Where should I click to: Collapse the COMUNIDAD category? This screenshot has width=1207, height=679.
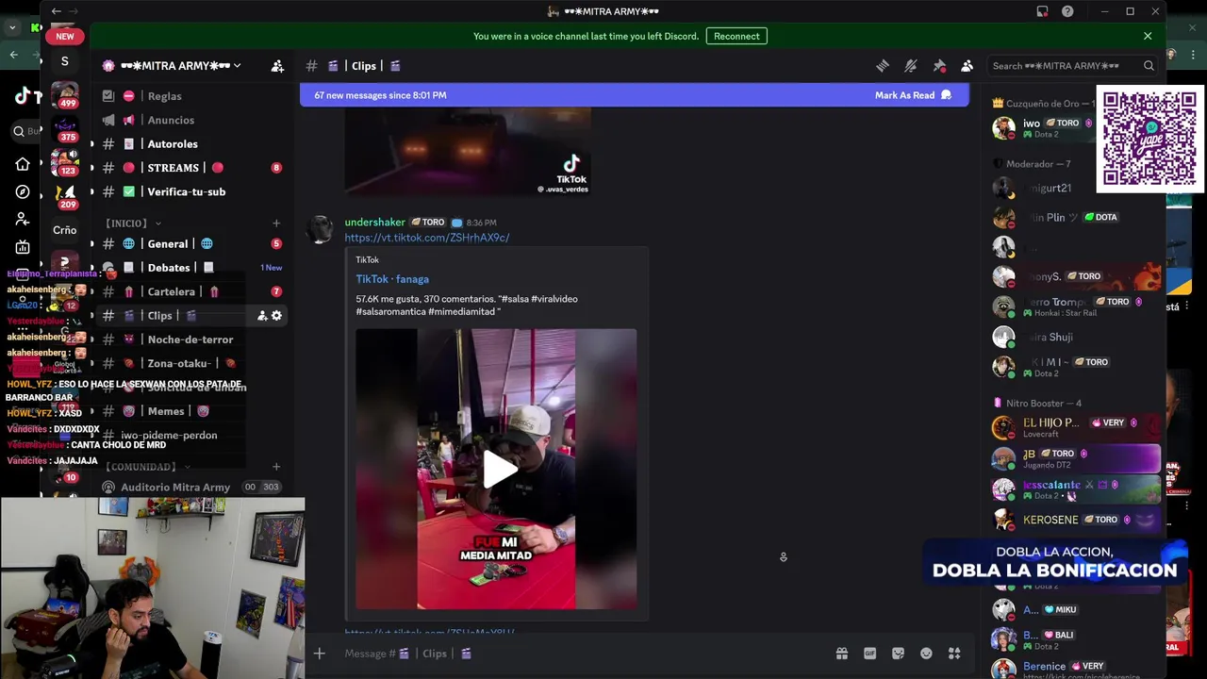pos(148,467)
